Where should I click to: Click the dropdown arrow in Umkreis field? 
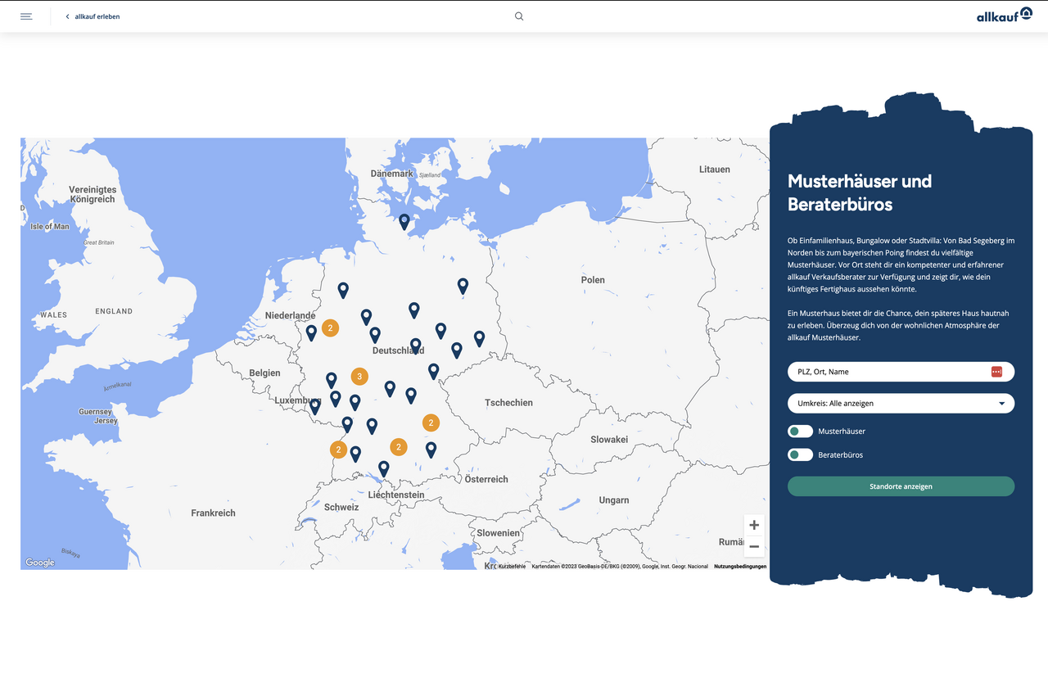(x=1002, y=404)
